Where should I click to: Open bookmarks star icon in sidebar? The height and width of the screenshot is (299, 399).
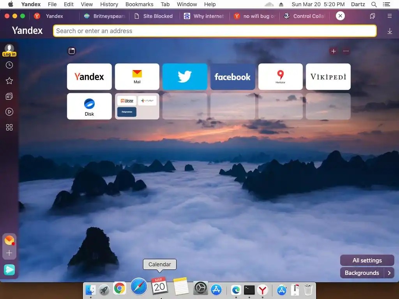9,81
